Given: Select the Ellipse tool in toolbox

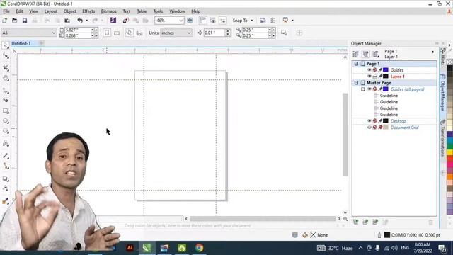Looking at the screenshot, I should point(6,121).
